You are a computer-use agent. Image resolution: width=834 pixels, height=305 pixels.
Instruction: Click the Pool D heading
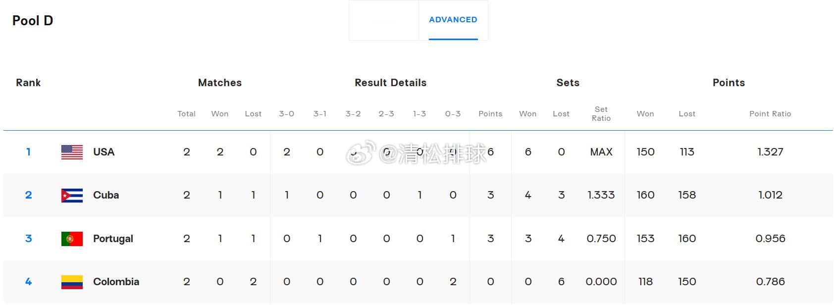click(33, 21)
